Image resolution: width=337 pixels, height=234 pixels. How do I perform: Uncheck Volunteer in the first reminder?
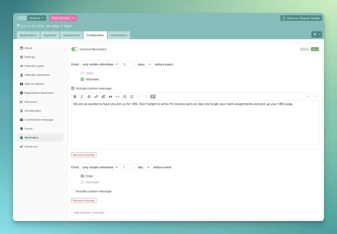click(x=82, y=79)
